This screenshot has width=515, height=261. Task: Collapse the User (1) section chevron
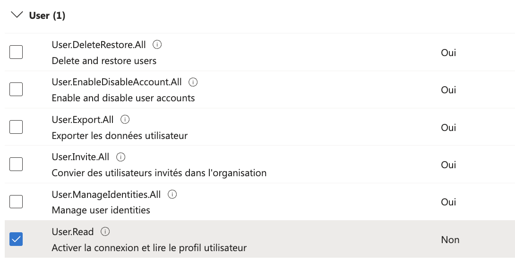click(17, 15)
